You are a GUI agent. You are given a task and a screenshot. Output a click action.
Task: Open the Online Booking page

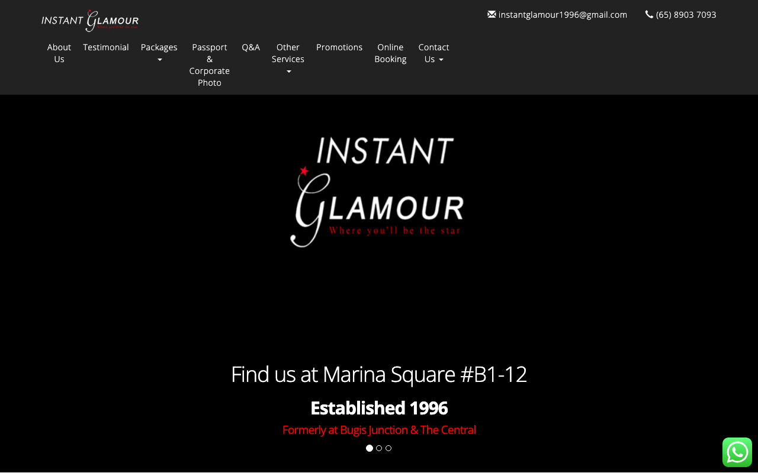(x=391, y=53)
